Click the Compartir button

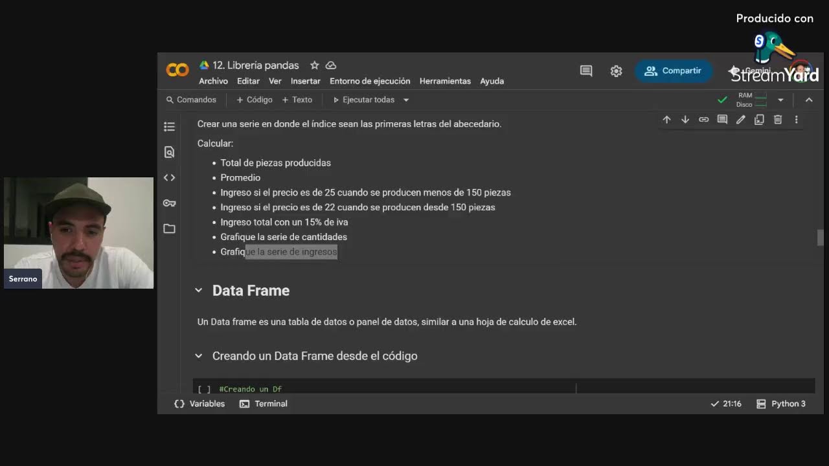coord(674,71)
